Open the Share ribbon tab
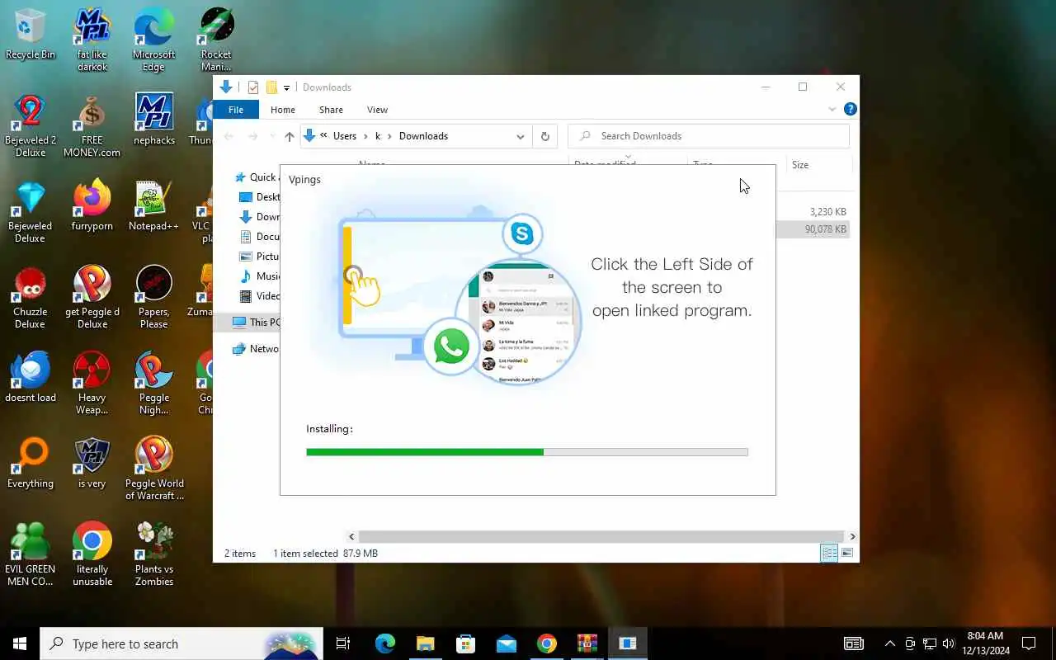 [331, 110]
